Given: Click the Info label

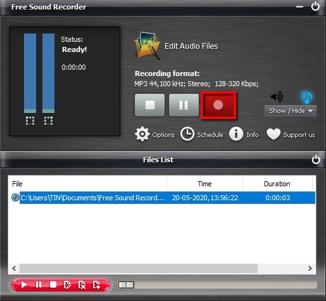Looking at the screenshot, I should 253,134.
